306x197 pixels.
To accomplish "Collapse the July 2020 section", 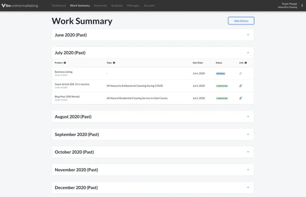I will 248,53.
